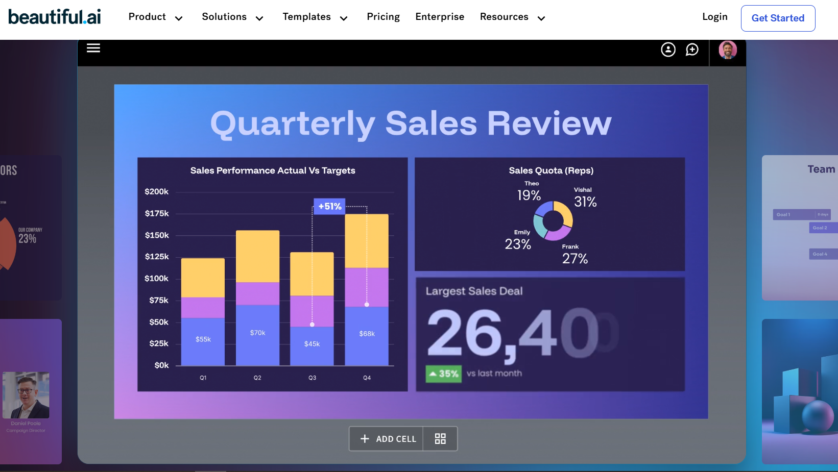Click the add comment speech bubble icon
838x472 pixels.
point(692,49)
